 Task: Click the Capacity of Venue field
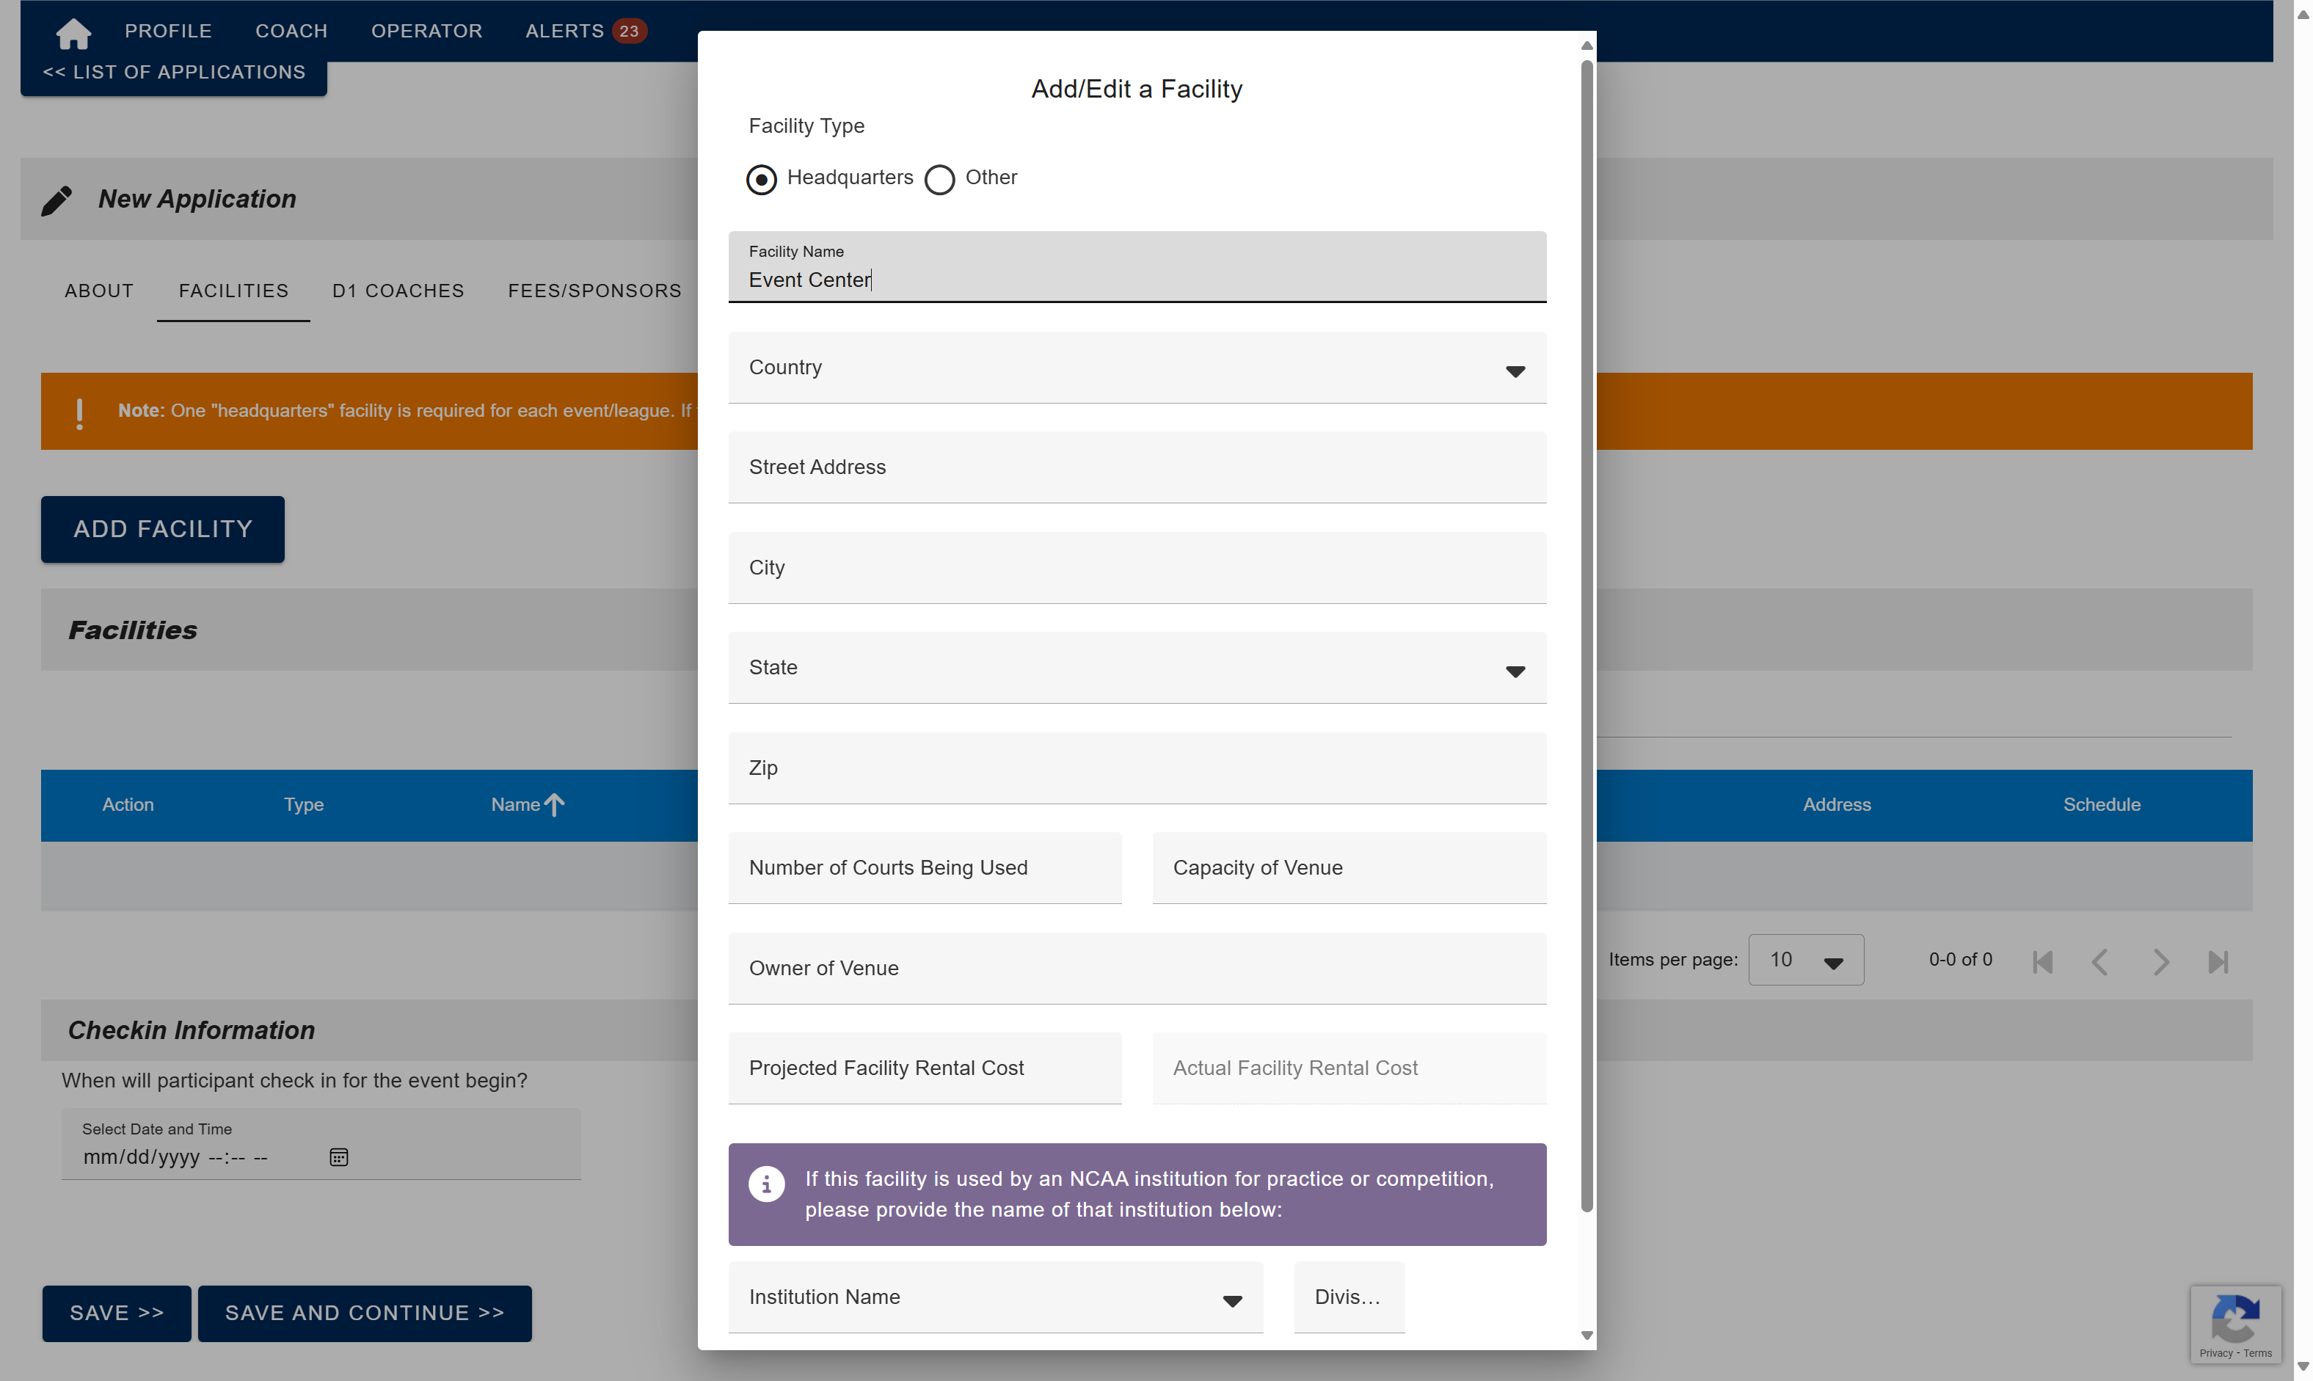(1349, 868)
